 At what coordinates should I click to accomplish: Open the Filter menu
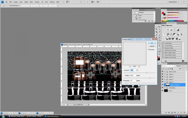(31, 2)
